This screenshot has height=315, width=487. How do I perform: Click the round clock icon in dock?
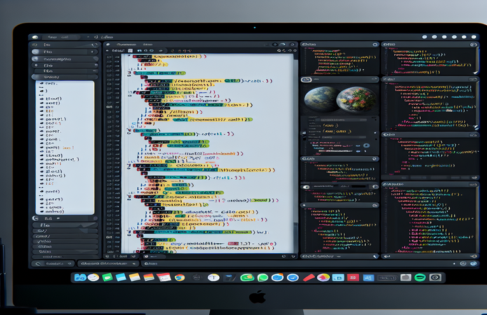[213, 278]
